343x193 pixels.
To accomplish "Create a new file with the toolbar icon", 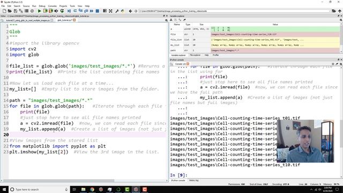I will coord(4,11).
